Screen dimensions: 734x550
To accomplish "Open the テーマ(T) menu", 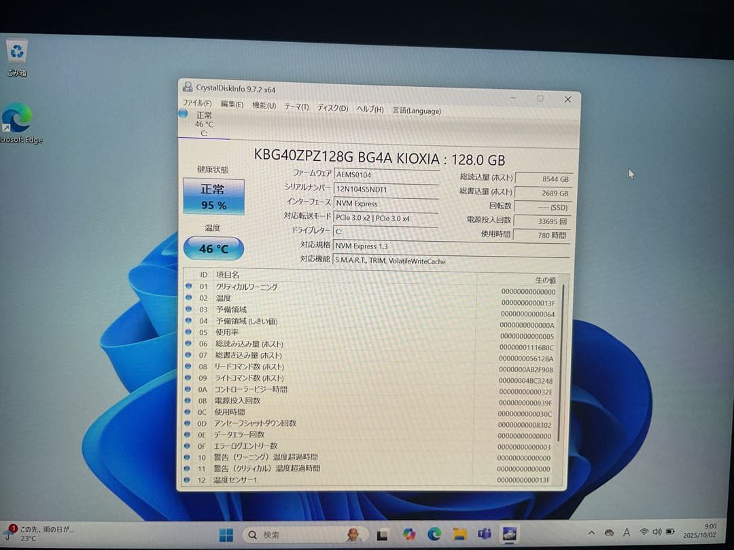I will click(x=297, y=107).
